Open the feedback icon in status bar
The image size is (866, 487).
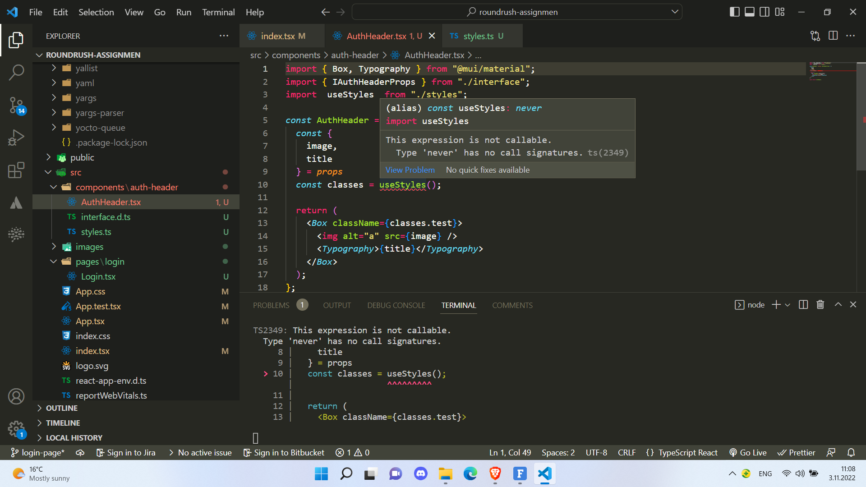tap(831, 452)
